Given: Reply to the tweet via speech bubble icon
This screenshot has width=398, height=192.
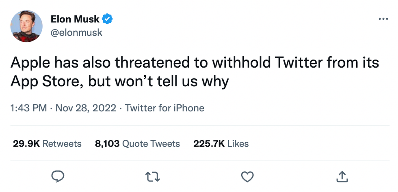Looking at the screenshot, I should (x=58, y=175).
